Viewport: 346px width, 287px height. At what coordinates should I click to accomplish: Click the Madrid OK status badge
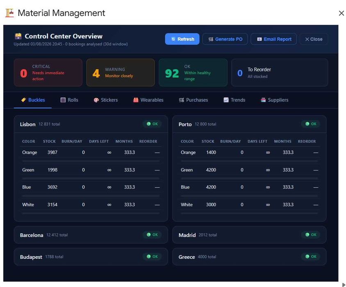[311, 235]
